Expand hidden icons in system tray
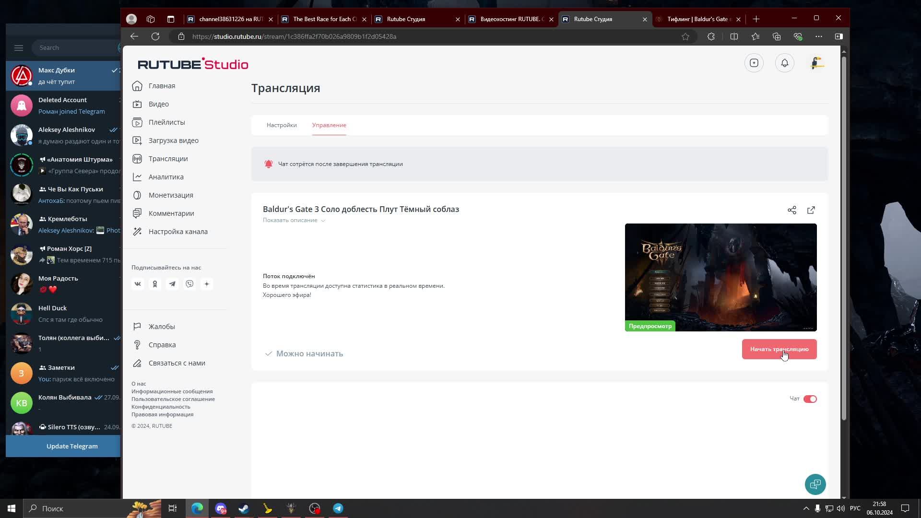The width and height of the screenshot is (921, 518). pos(805,508)
